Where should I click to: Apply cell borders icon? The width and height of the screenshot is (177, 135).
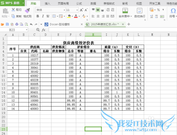click(x=54, y=16)
